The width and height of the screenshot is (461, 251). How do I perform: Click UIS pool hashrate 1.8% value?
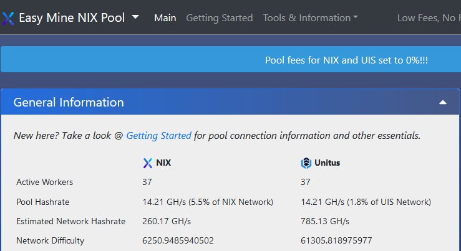pos(366,202)
